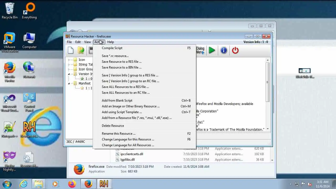The height and width of the screenshot is (189, 336).
Task: Click the red power exit icon
Action: pyautogui.click(x=235, y=50)
